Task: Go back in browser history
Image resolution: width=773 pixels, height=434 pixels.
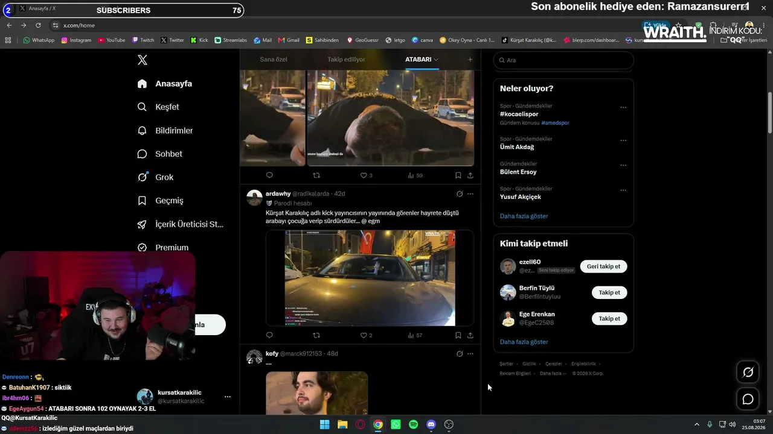Action: click(x=9, y=25)
